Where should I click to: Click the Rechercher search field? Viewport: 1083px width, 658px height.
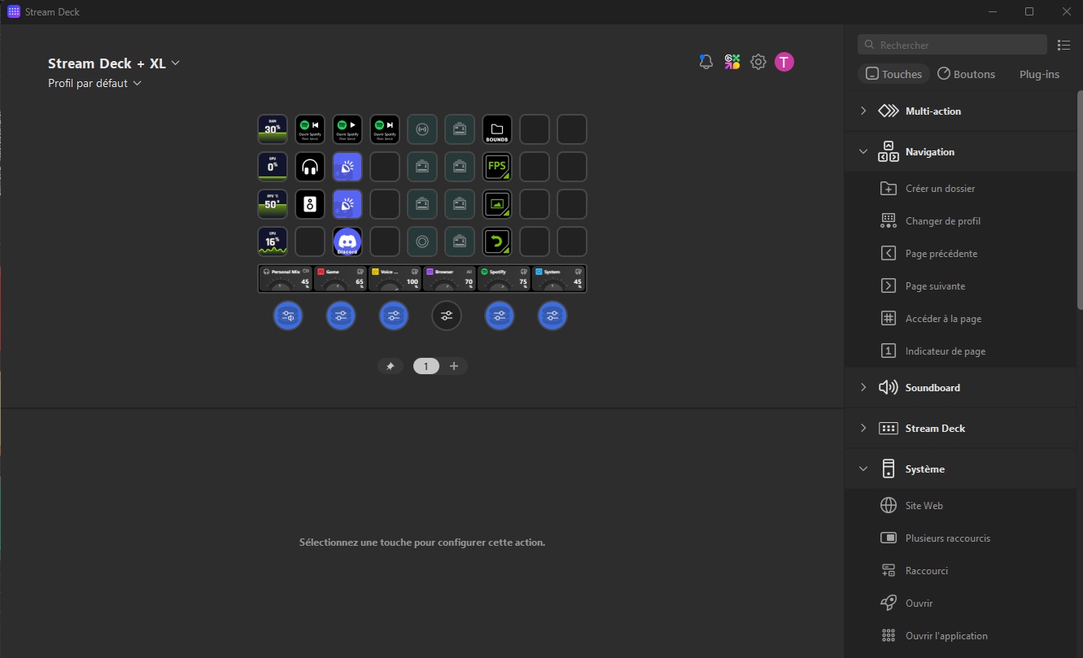point(952,45)
